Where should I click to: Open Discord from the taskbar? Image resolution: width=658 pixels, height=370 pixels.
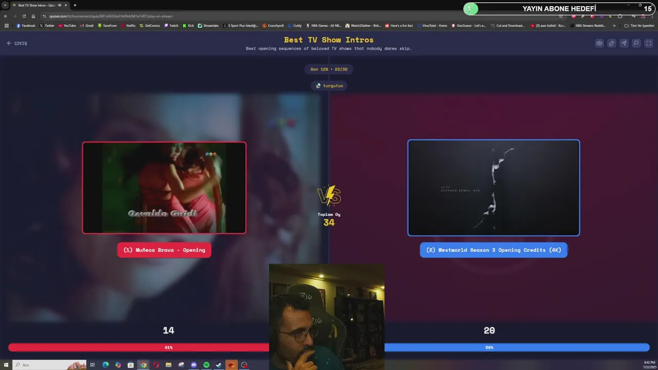pyautogui.click(x=193, y=365)
